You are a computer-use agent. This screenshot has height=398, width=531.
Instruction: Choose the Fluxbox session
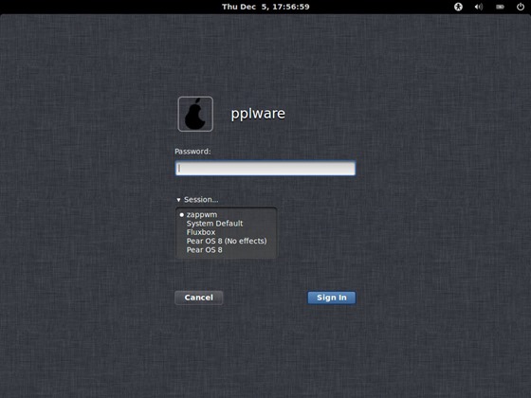[x=201, y=232]
